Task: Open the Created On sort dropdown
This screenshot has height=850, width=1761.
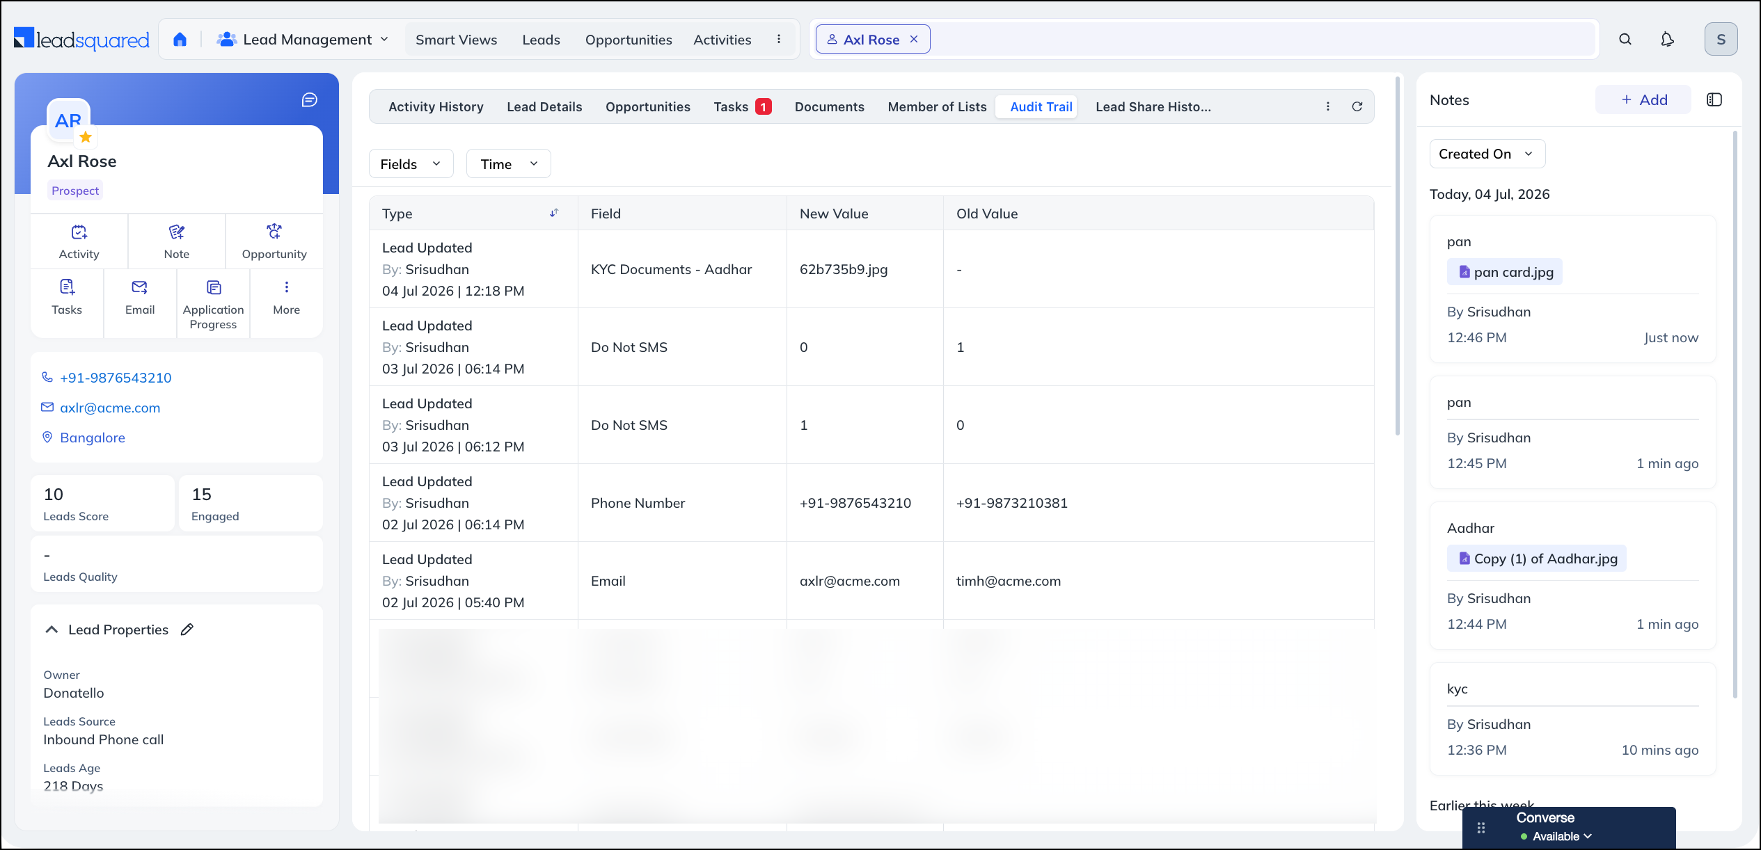Action: tap(1487, 154)
